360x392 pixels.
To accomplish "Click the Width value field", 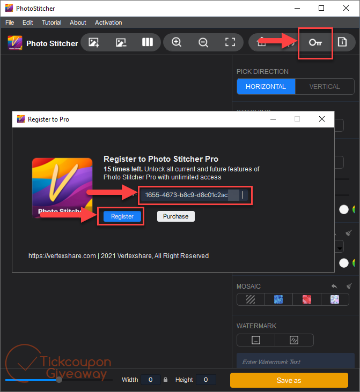I will [151, 380].
